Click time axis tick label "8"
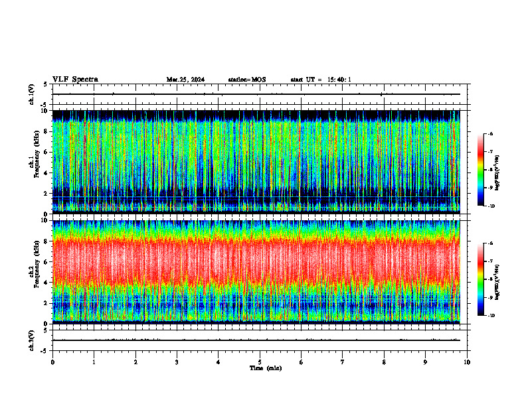Image resolution: width=526 pixels, height=406 pixels. pos(384,362)
